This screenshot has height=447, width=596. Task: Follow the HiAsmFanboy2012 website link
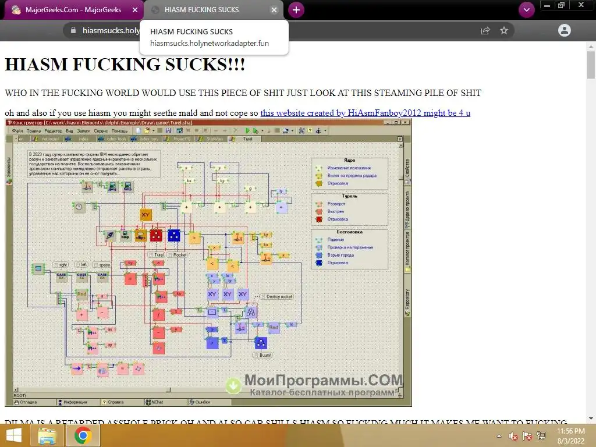pos(366,113)
